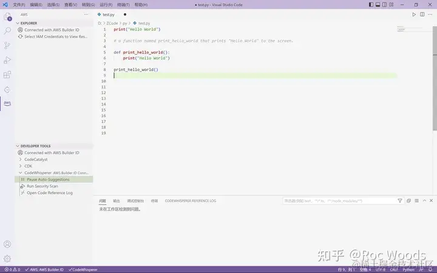Click unsaved dot on test.py tab

click(x=125, y=15)
